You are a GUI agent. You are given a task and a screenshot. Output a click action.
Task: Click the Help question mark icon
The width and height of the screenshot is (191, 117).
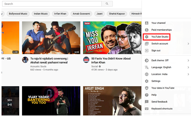(x=147, y=95)
